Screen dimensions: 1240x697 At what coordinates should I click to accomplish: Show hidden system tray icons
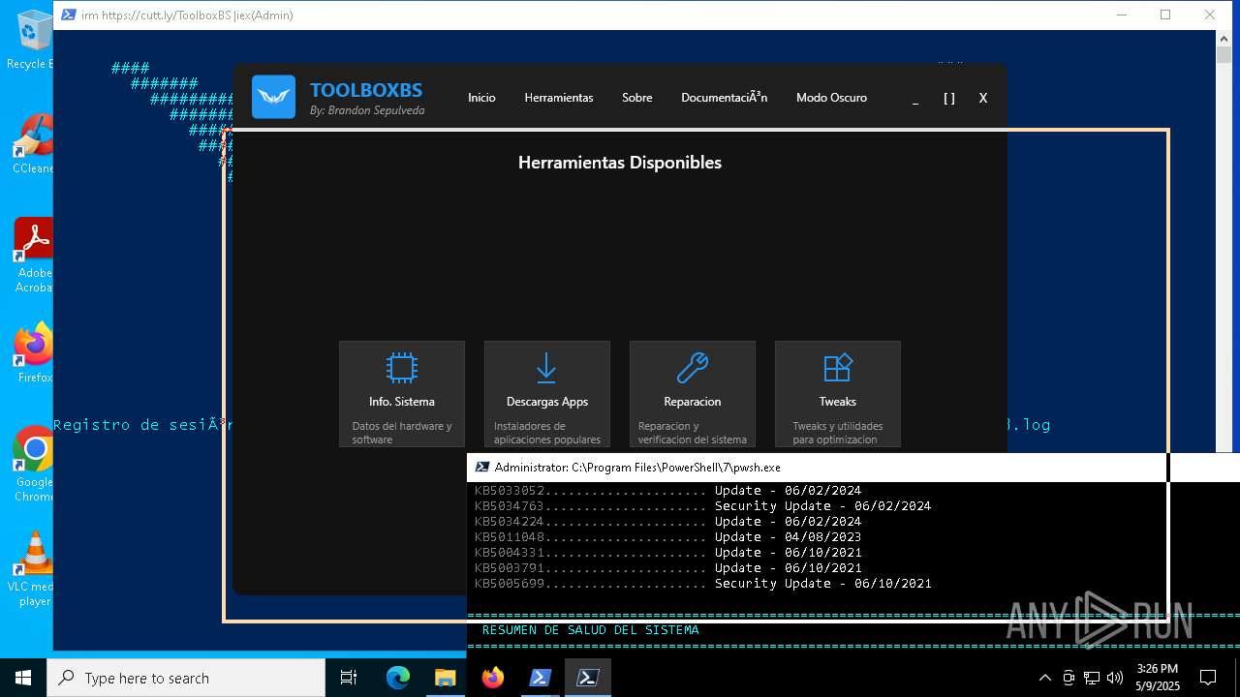(x=1044, y=678)
